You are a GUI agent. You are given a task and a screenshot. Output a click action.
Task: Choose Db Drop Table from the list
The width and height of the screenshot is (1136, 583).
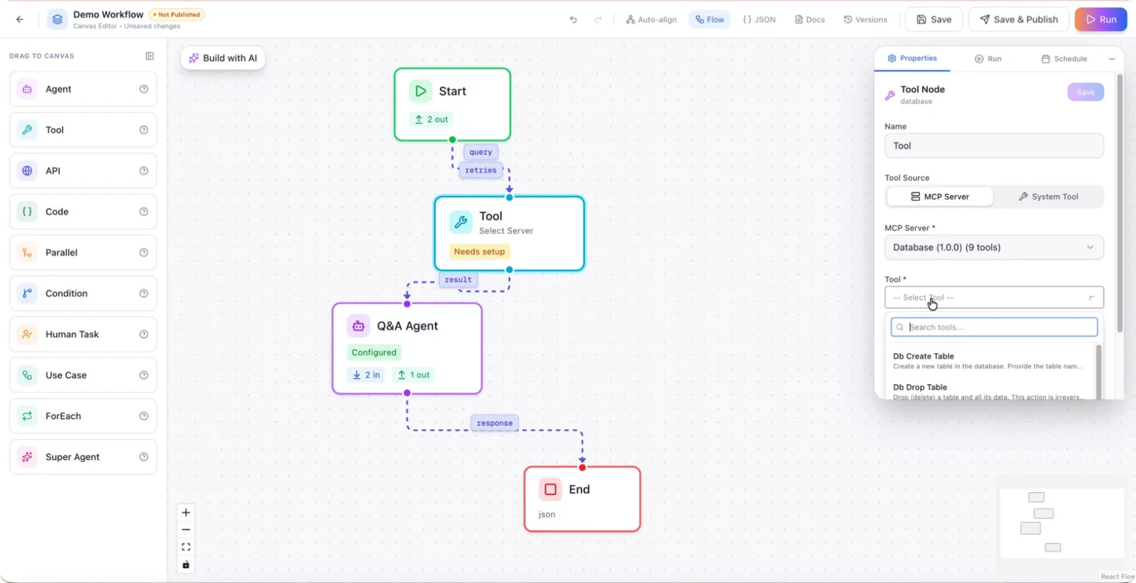988,391
